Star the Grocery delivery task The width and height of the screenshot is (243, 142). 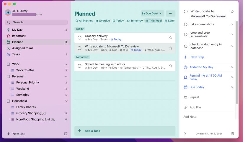click(171, 38)
